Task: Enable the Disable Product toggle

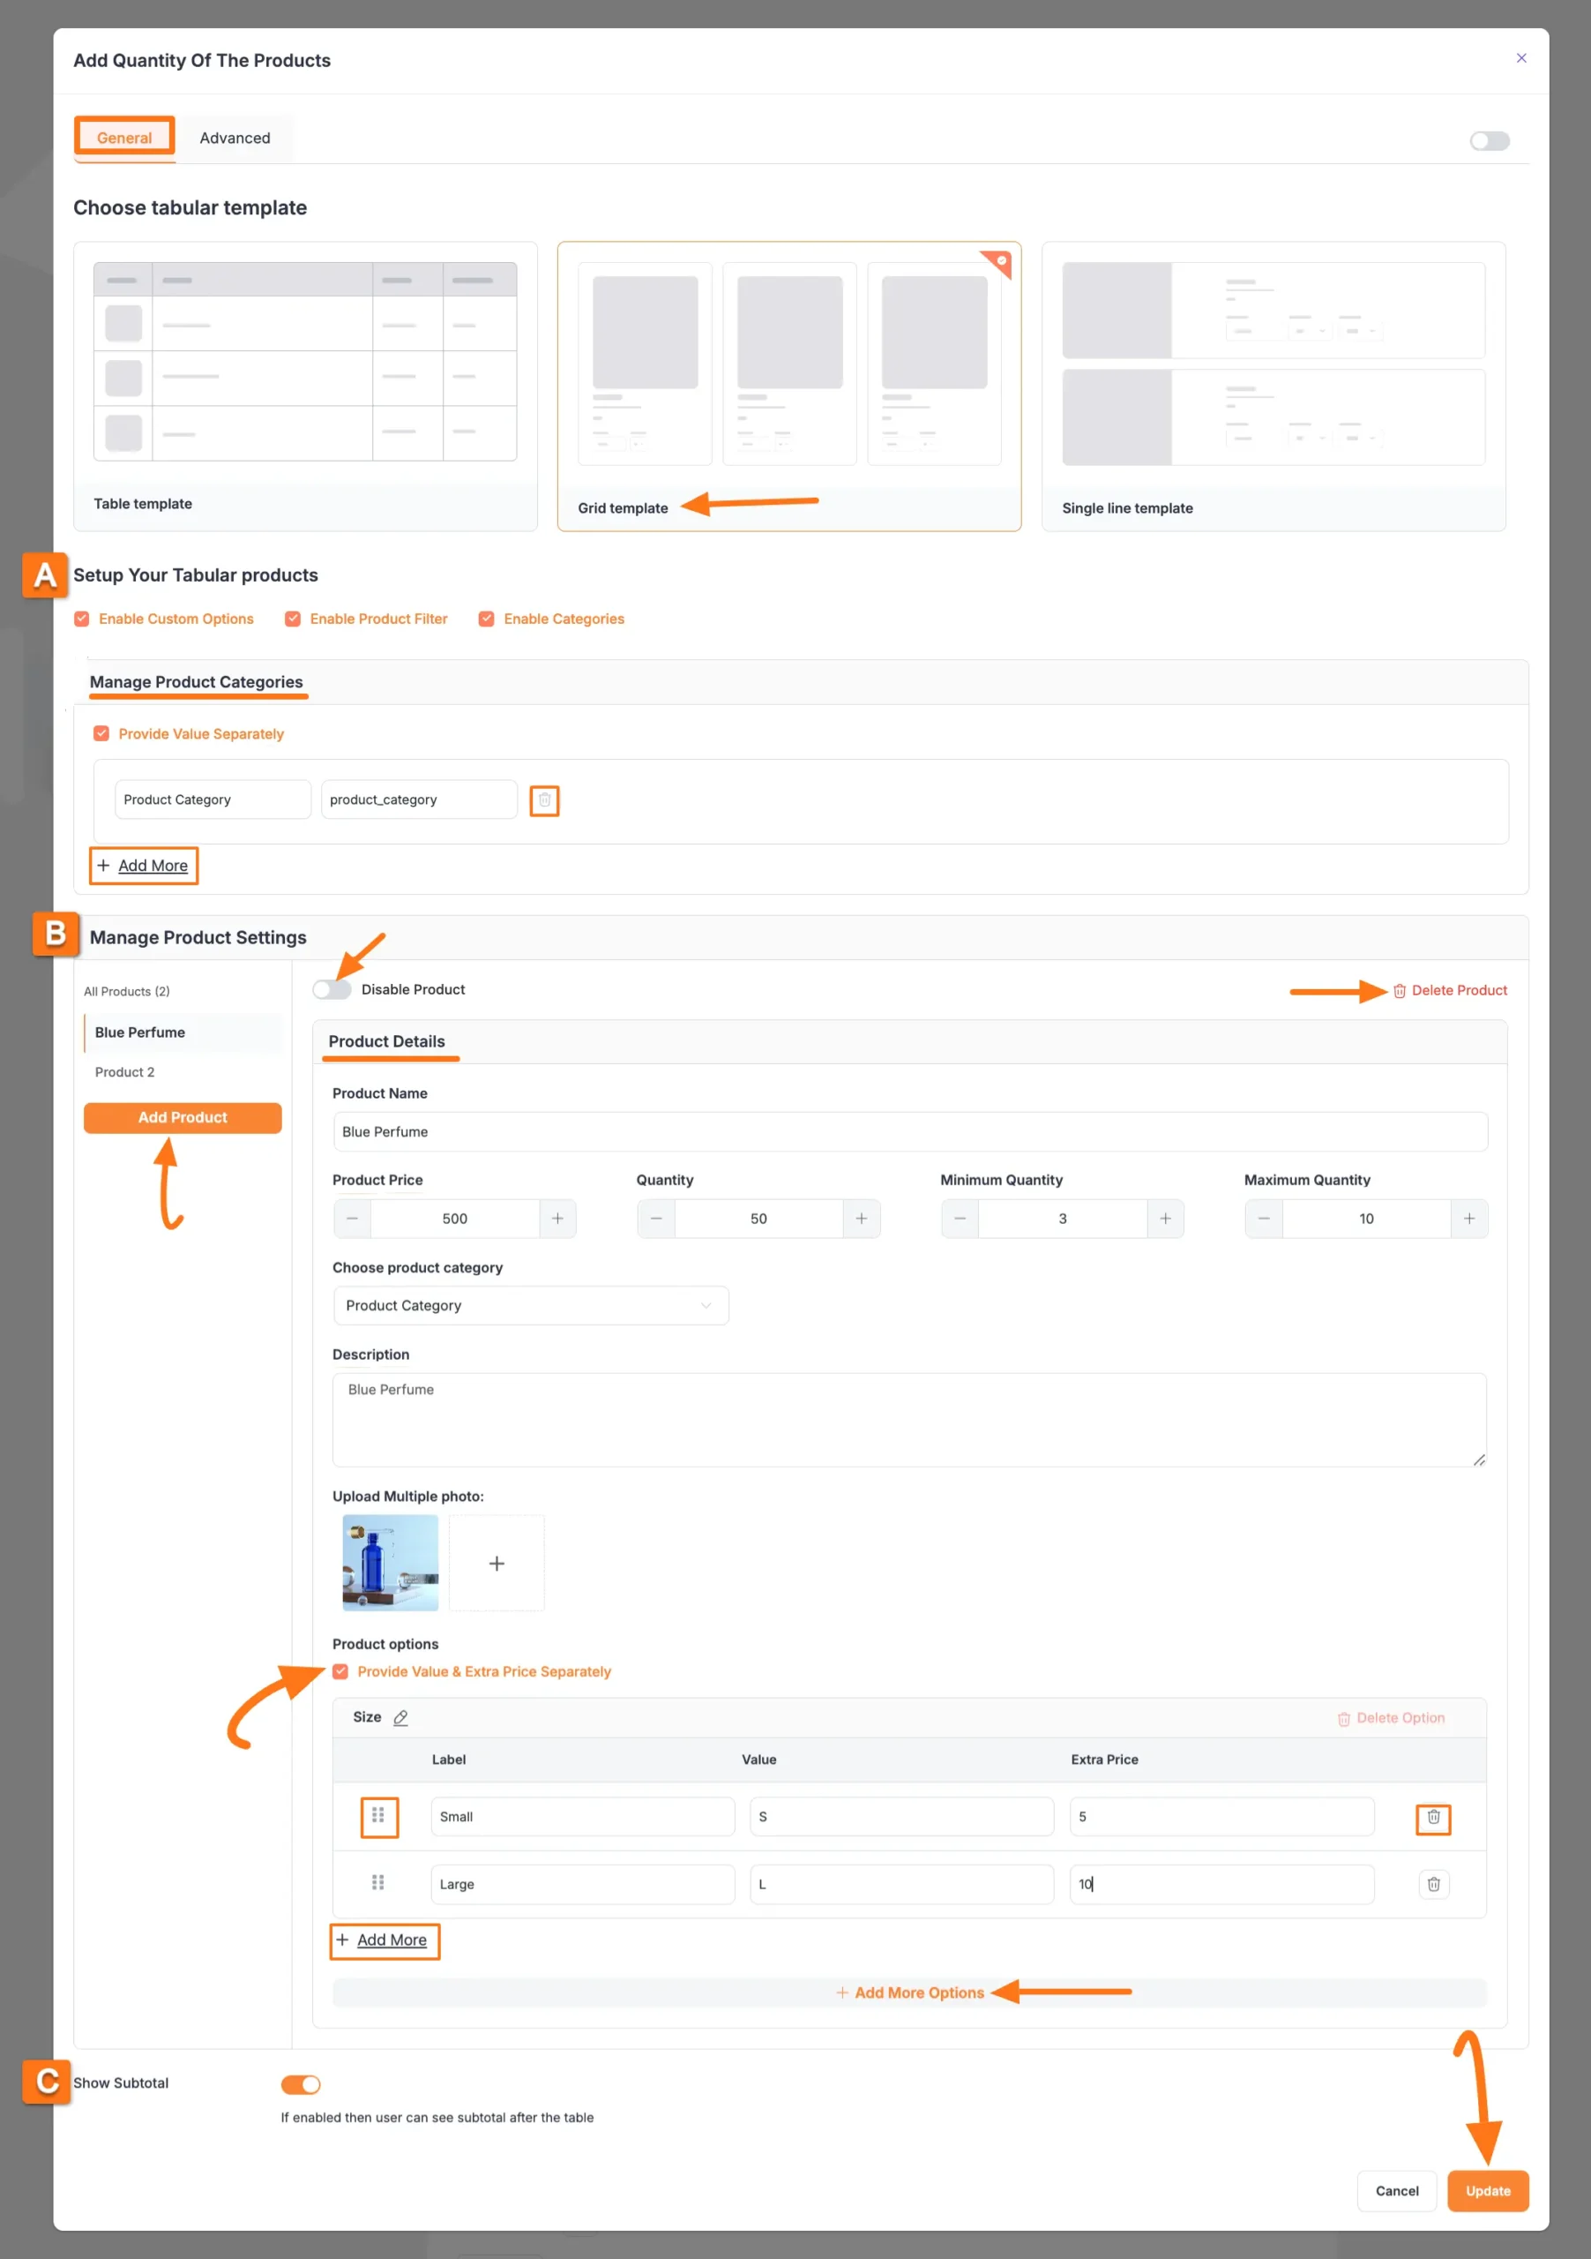Action: pos(332,989)
